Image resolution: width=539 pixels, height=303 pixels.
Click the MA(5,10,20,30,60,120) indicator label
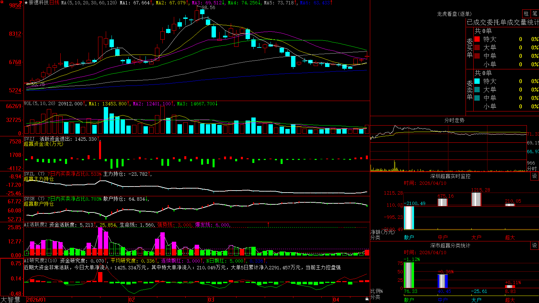tap(89, 3)
